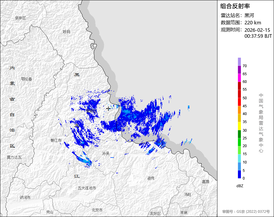Click the legend value 60

pyautogui.click(x=245, y=82)
